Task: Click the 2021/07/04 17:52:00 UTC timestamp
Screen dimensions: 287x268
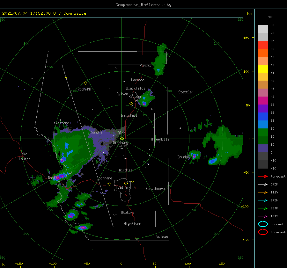Action: [x=32, y=13]
